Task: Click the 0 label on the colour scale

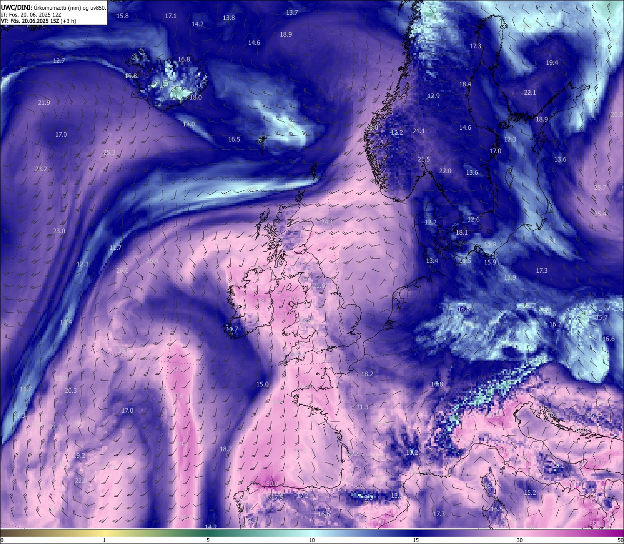Action: tap(2, 540)
